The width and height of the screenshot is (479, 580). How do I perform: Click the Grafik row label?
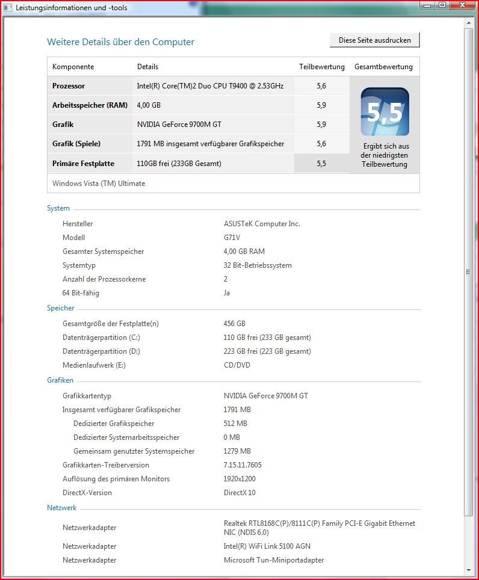tap(63, 125)
